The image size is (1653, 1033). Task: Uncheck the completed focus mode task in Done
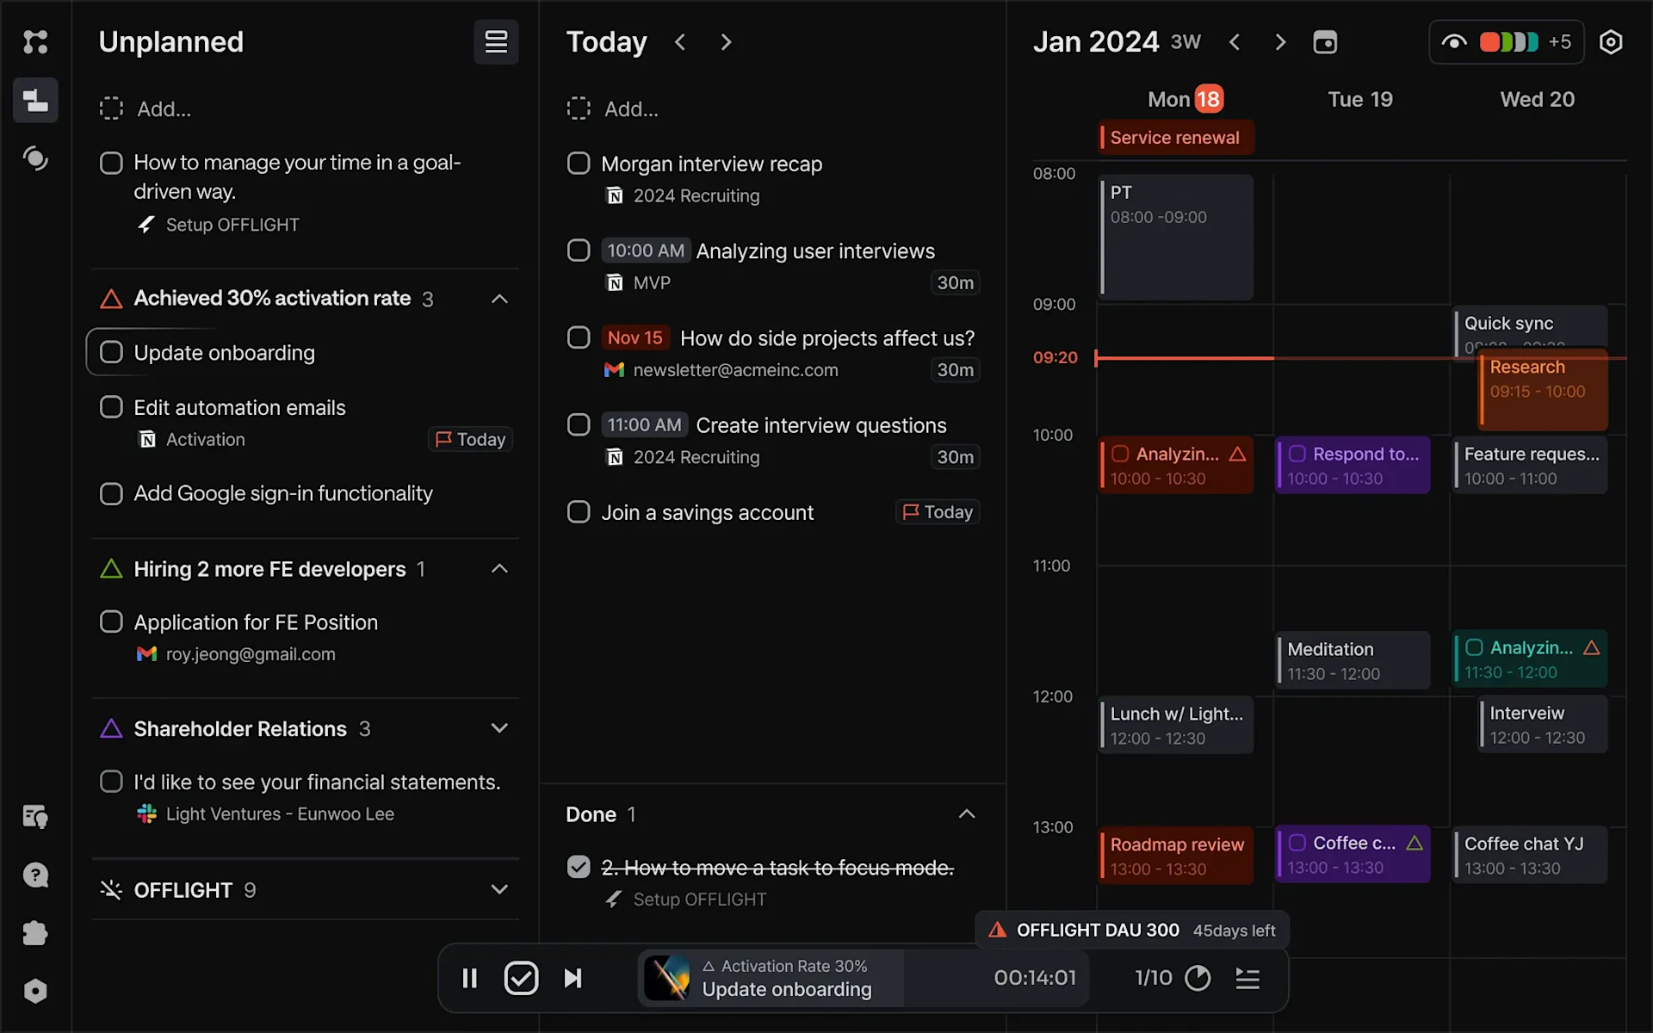578,867
